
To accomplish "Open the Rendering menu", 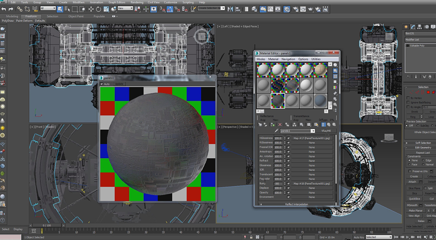I will (x=136, y=2).
